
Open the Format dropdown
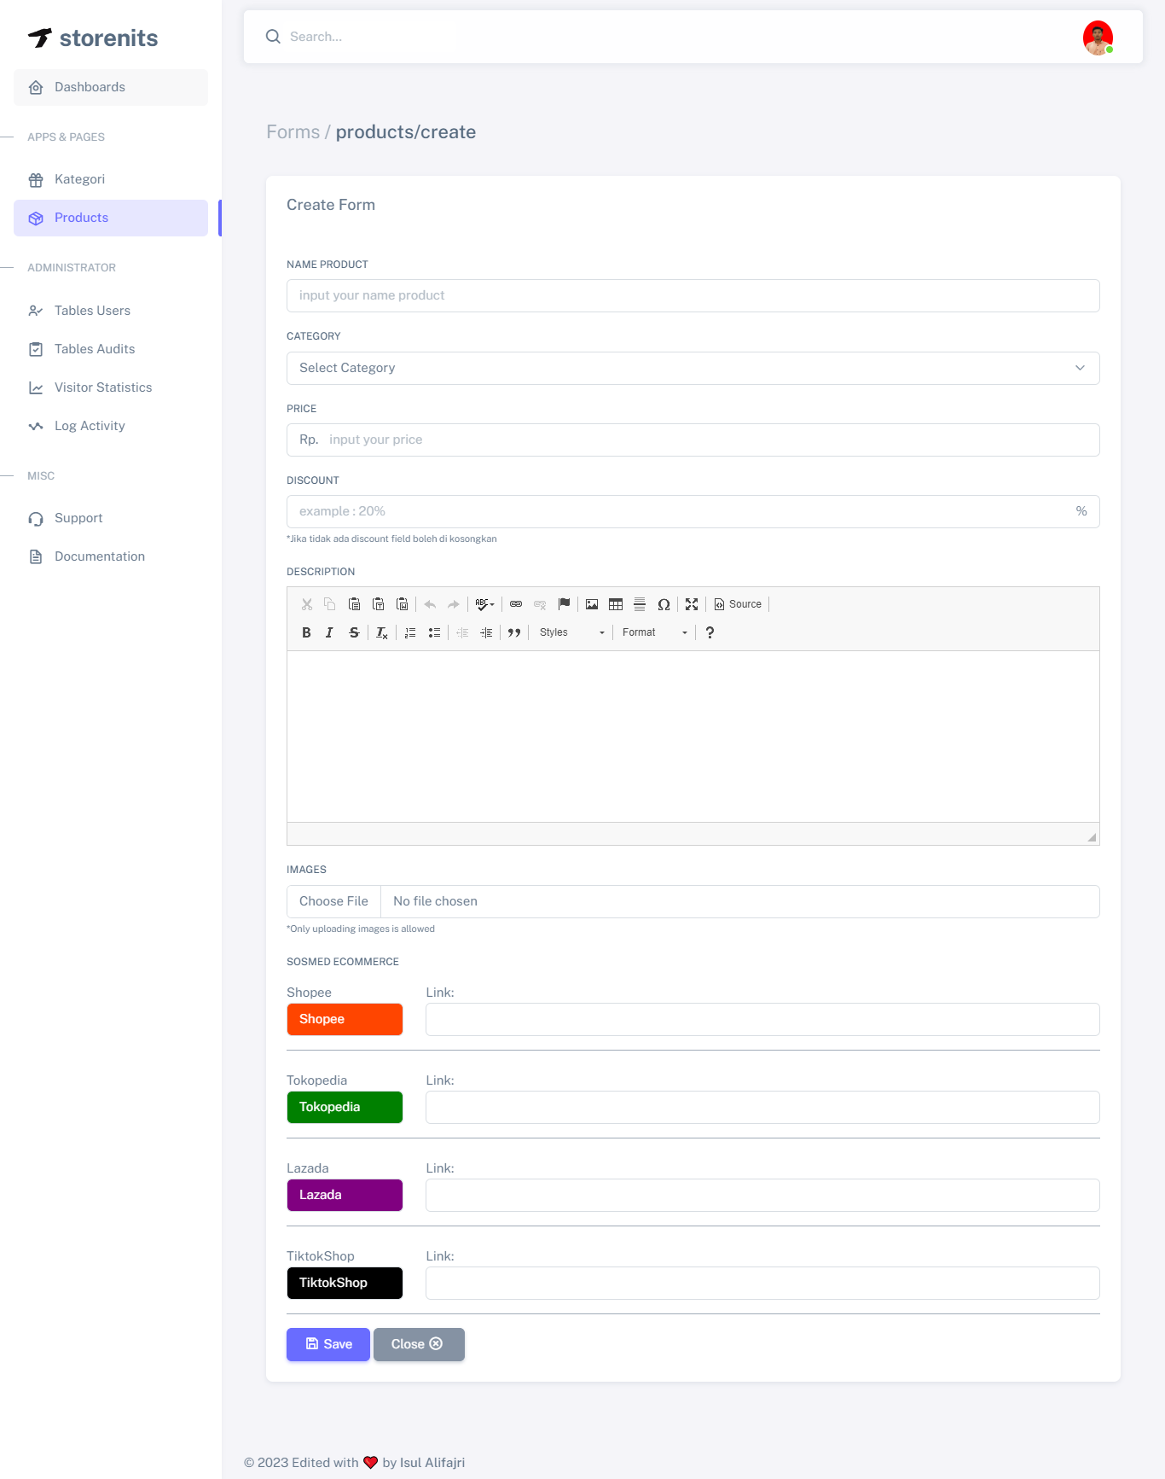coord(654,632)
